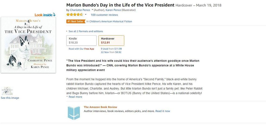Open Charlotte Pence author link
Screen dimensions: 266x125
click(80, 10)
